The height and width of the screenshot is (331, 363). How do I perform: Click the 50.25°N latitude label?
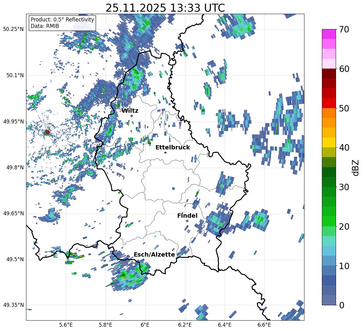13,29
